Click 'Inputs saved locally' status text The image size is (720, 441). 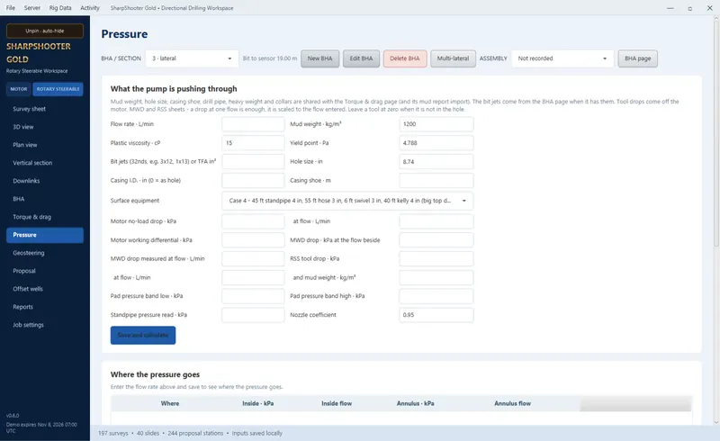tap(257, 433)
